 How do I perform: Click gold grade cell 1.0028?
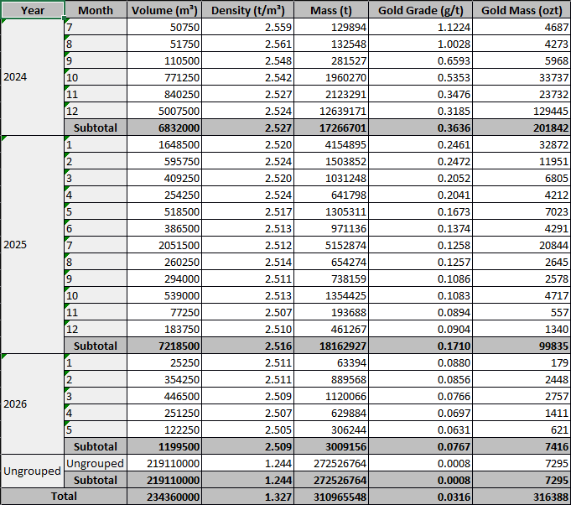[x=421, y=44]
